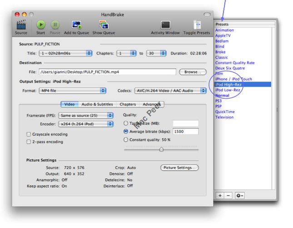
Task: Select the PSP preset
Action: click(x=218, y=106)
